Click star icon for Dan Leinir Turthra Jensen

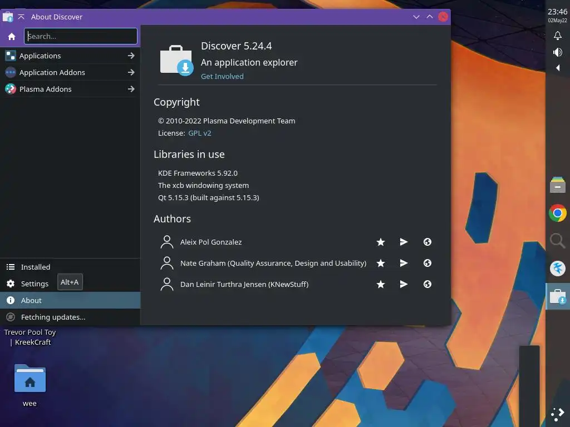[x=381, y=284]
